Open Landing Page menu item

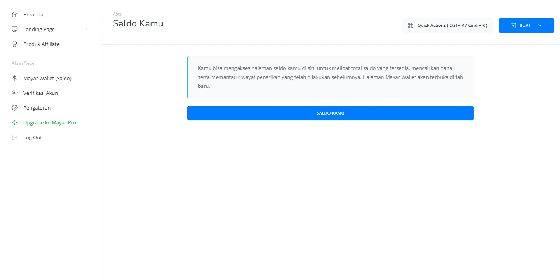tap(39, 29)
